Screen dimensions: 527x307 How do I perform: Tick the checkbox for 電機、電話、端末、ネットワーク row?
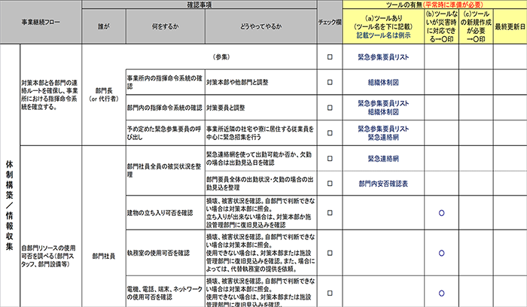click(x=330, y=293)
